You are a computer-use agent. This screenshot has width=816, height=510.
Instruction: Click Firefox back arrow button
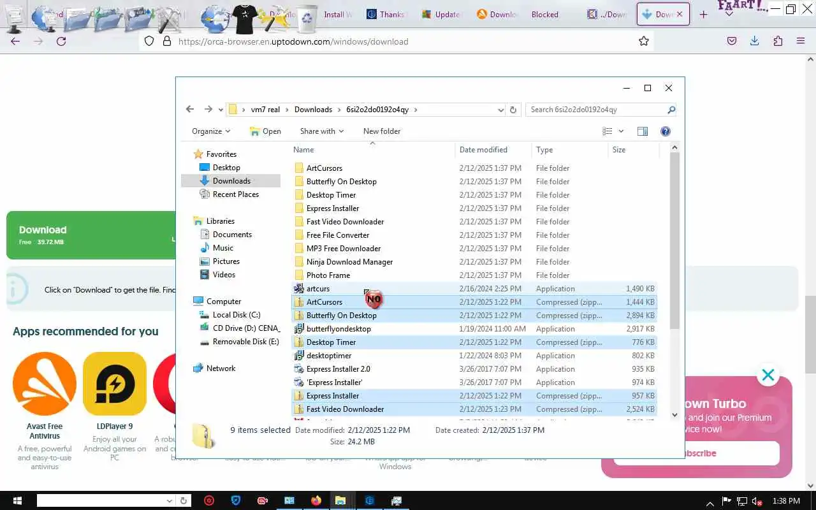16,41
